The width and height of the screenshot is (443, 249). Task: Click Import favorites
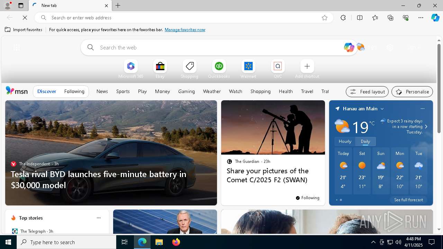point(24,30)
